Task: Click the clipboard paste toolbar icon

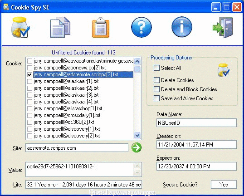Action: [x=101, y=27]
